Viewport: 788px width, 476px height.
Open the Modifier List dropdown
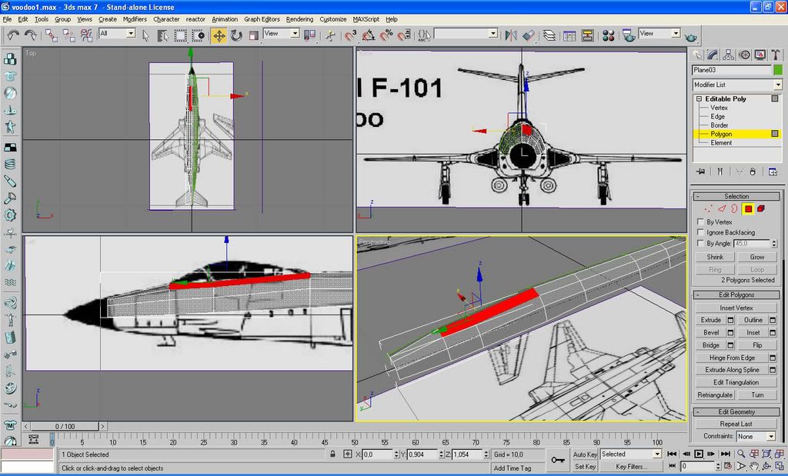737,85
